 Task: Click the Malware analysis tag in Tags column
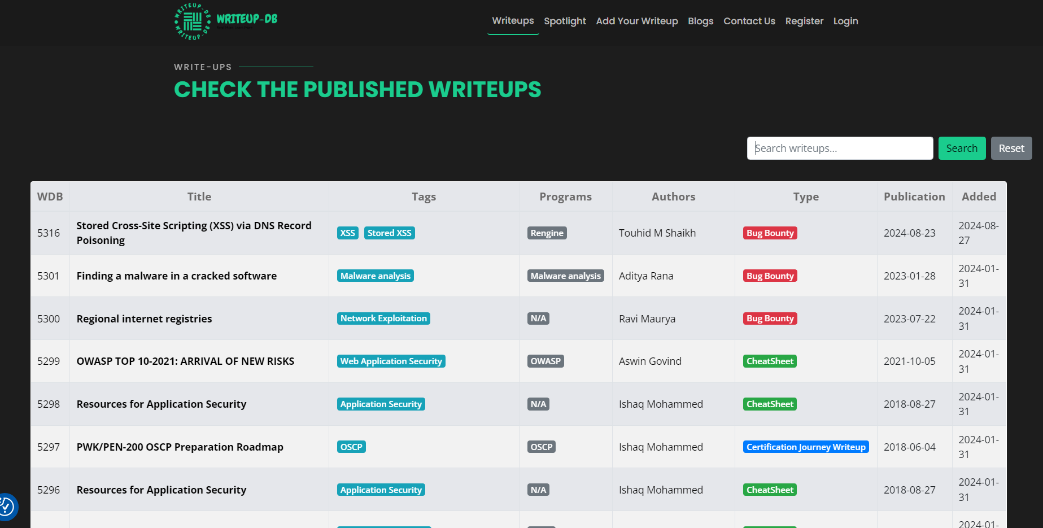[x=376, y=276]
